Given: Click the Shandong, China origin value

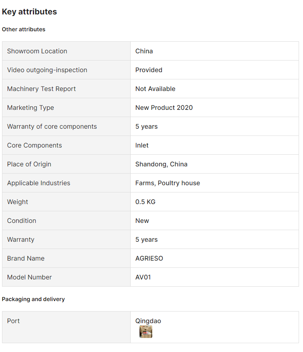Looking at the screenshot, I should [x=162, y=164].
